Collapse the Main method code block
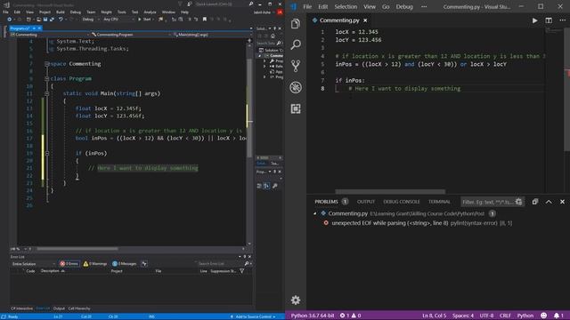This screenshot has width=570, height=320. coord(47,93)
